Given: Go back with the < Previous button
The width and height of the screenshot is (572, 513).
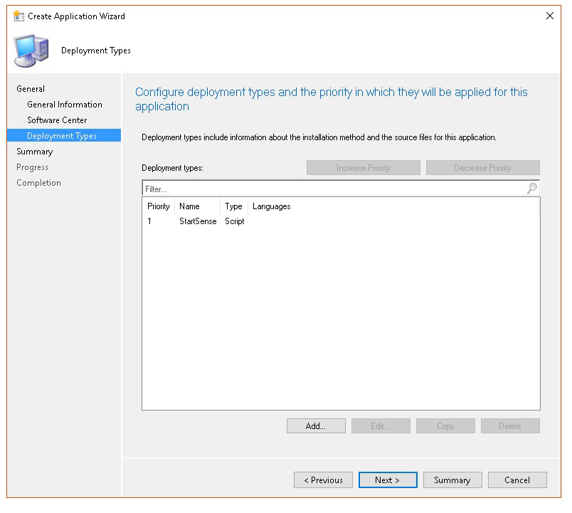Looking at the screenshot, I should 323,480.
